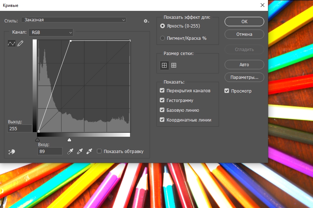Screen dimensions: 313x208
Task: Pick the gray point eyedropper
Action: coord(80,151)
